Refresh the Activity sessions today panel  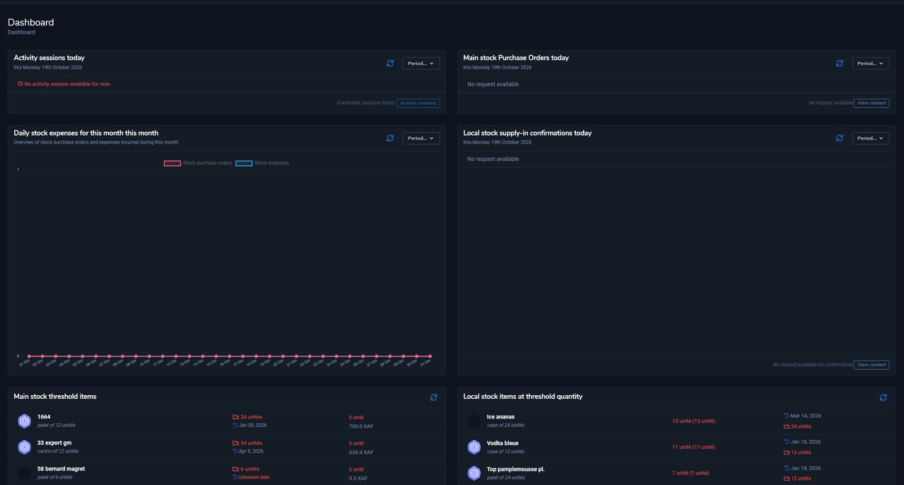pos(390,63)
